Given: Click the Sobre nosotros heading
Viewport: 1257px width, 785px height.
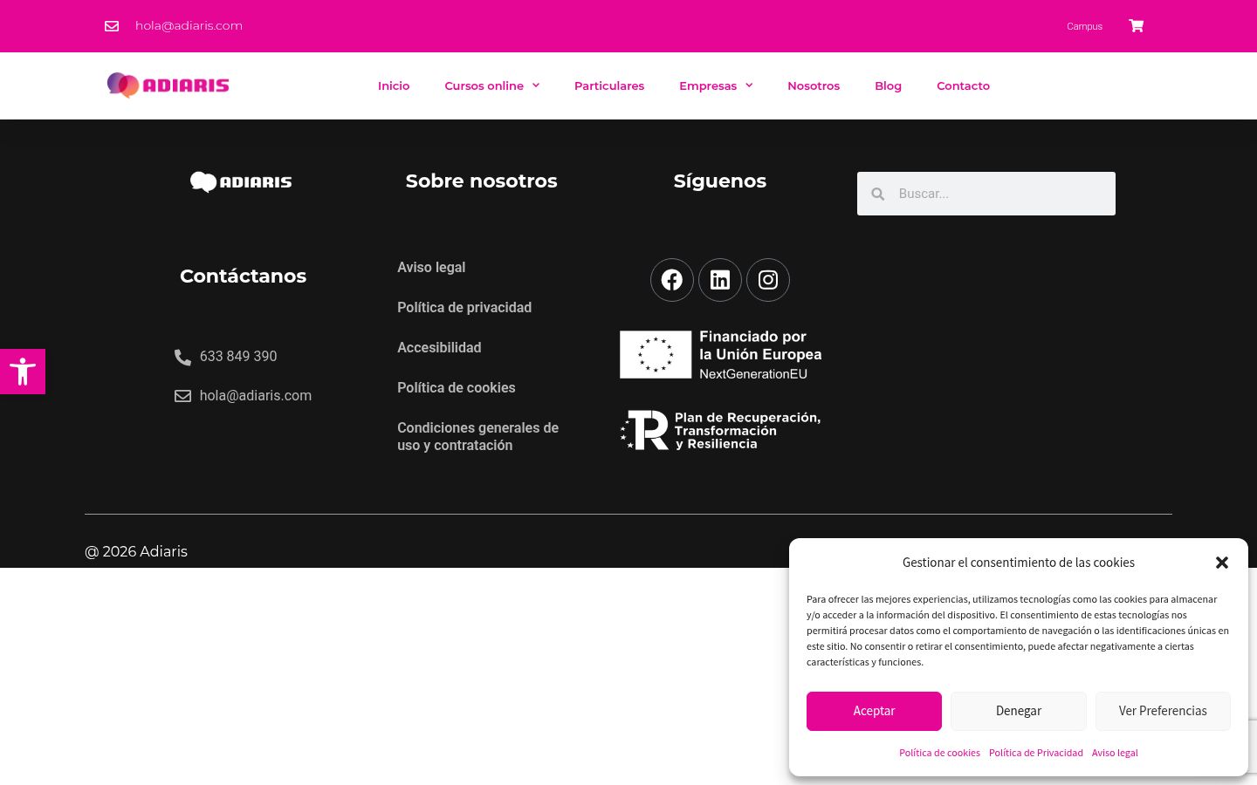Looking at the screenshot, I should pos(481,181).
